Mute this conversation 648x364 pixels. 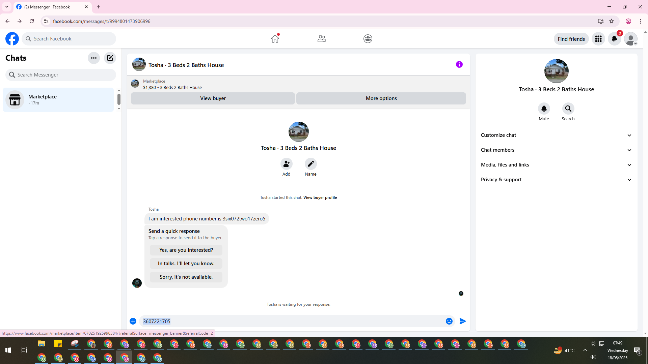[544, 109]
